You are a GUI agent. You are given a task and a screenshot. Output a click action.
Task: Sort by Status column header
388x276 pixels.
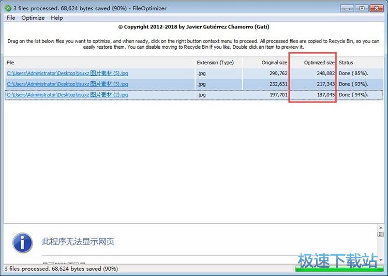(360, 63)
